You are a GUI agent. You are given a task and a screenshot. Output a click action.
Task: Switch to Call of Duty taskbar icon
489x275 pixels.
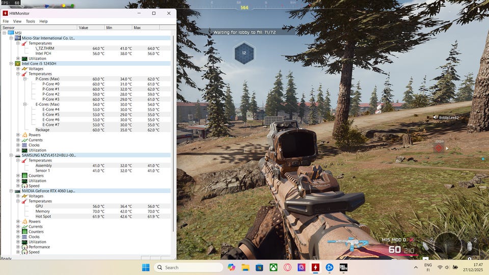coord(343,267)
